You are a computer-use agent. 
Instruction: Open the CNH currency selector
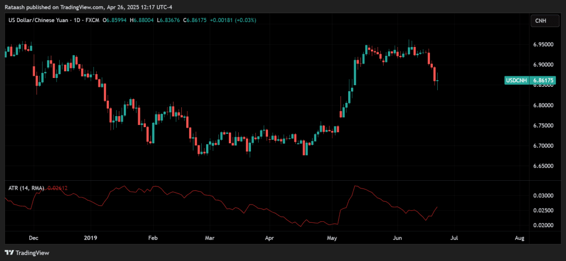(x=539, y=20)
